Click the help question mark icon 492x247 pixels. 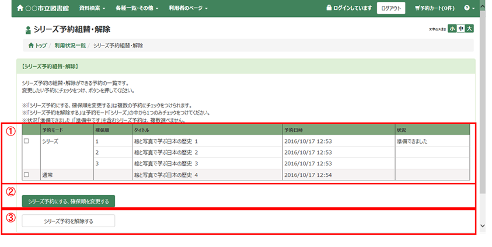pos(466,9)
